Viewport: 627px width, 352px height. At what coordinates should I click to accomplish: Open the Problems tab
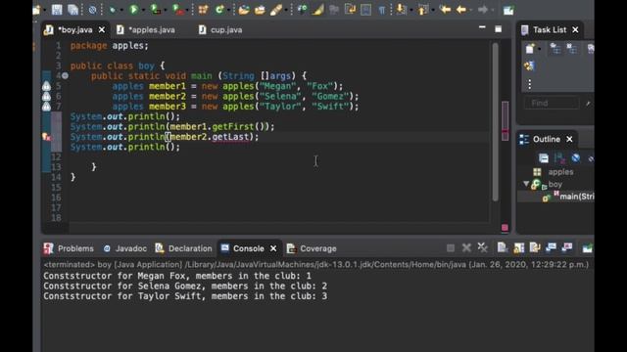click(x=69, y=248)
